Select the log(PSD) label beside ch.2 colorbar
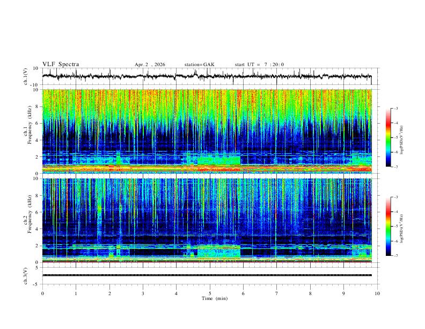 [x=401, y=229]
